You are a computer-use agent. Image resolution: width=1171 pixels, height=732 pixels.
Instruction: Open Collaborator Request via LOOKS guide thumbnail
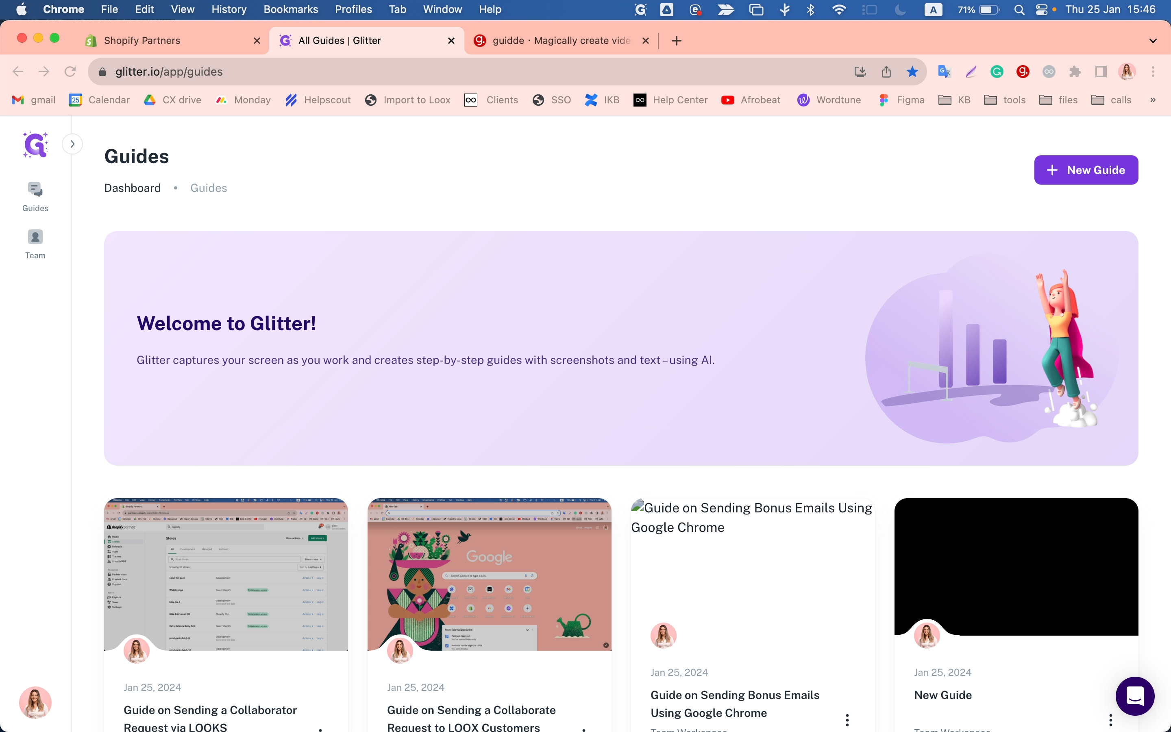click(226, 574)
